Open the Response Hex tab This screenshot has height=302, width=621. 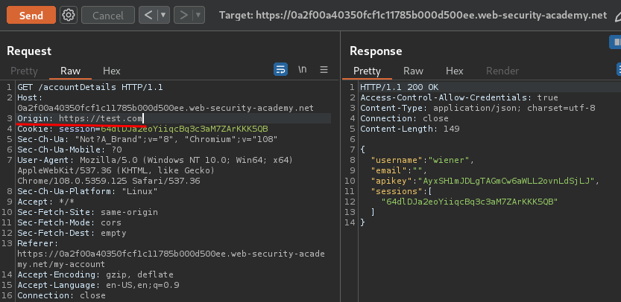point(454,71)
